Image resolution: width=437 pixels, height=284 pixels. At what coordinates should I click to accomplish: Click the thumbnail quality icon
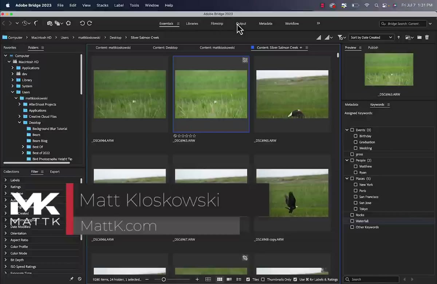click(x=319, y=38)
